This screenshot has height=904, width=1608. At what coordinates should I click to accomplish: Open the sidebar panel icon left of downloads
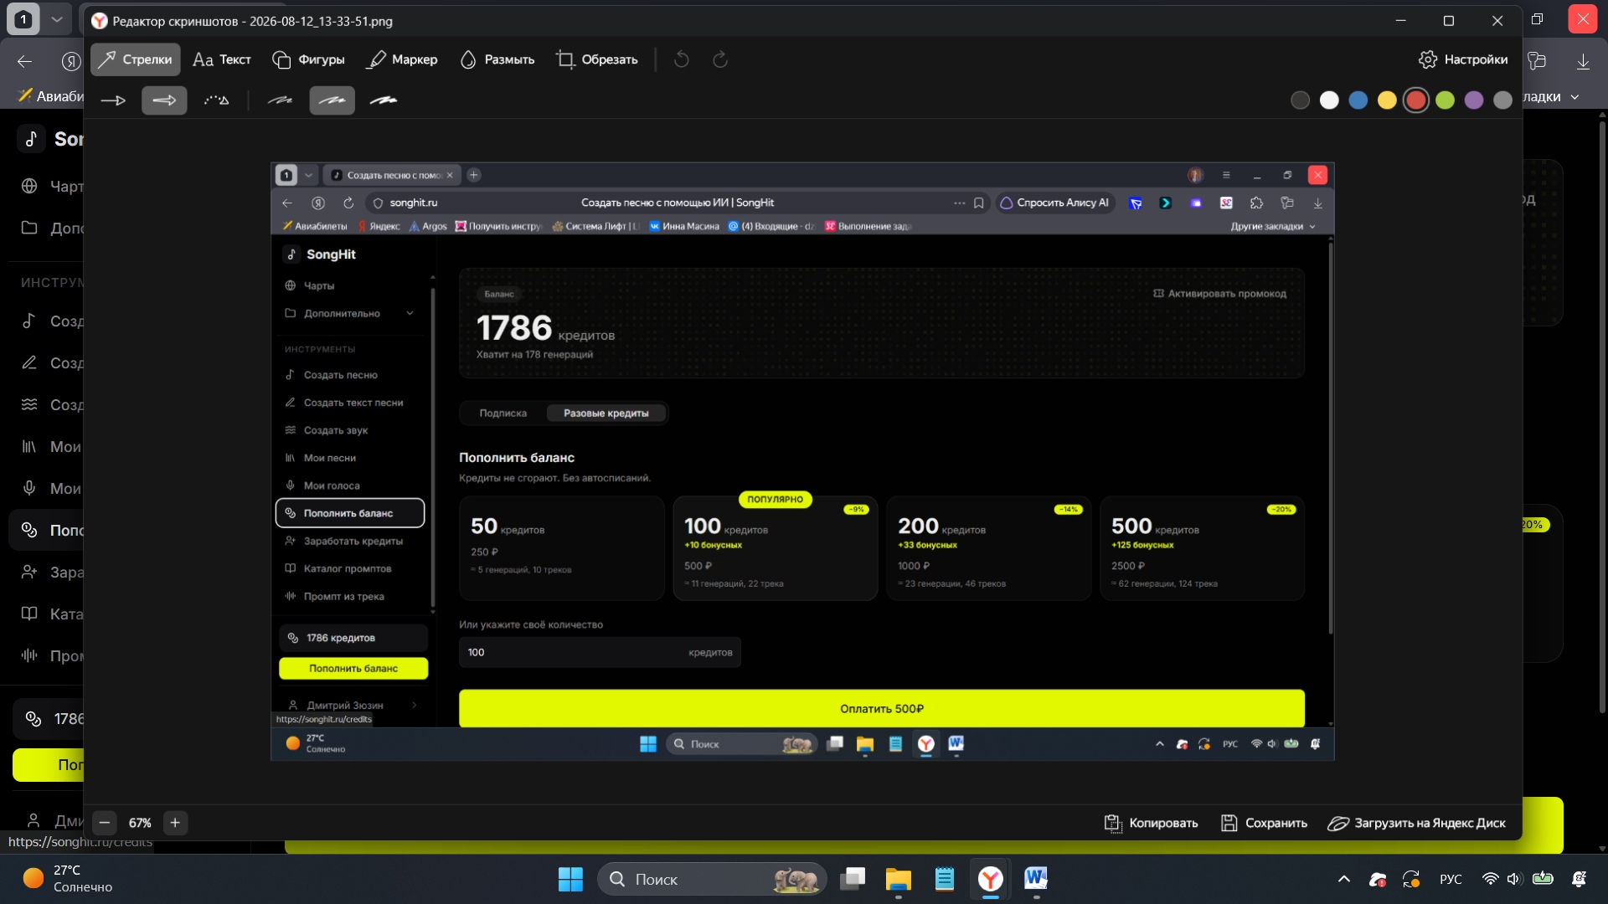1537,61
